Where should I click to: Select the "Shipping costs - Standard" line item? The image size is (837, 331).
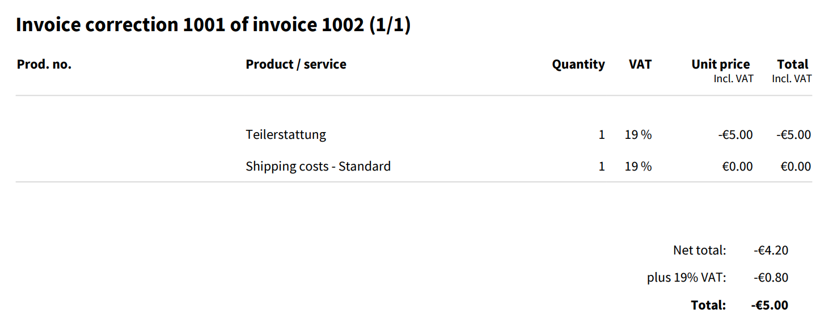318,167
